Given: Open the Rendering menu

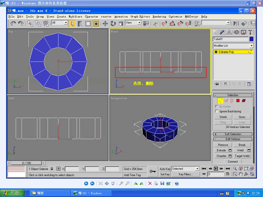Looking at the screenshot, I should pos(159,17).
